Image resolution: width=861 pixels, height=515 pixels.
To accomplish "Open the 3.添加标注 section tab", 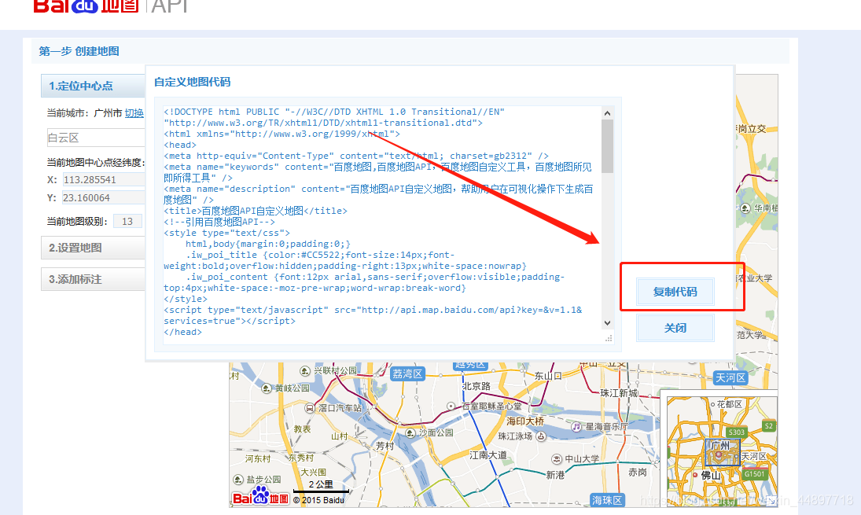I will pyautogui.click(x=94, y=279).
